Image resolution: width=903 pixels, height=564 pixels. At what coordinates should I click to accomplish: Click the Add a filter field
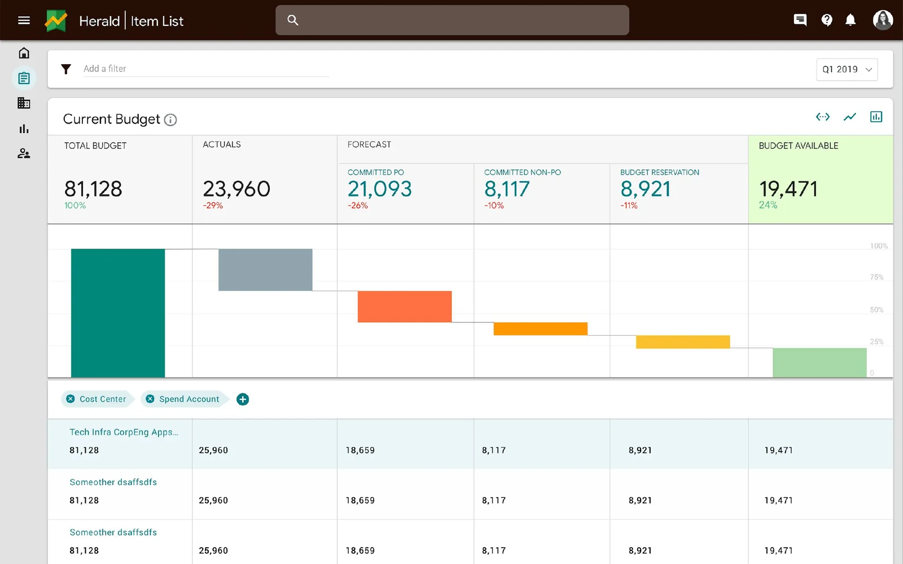tap(207, 69)
